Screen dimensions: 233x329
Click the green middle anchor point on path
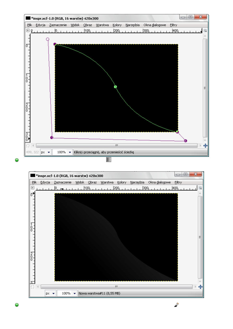click(x=115, y=87)
